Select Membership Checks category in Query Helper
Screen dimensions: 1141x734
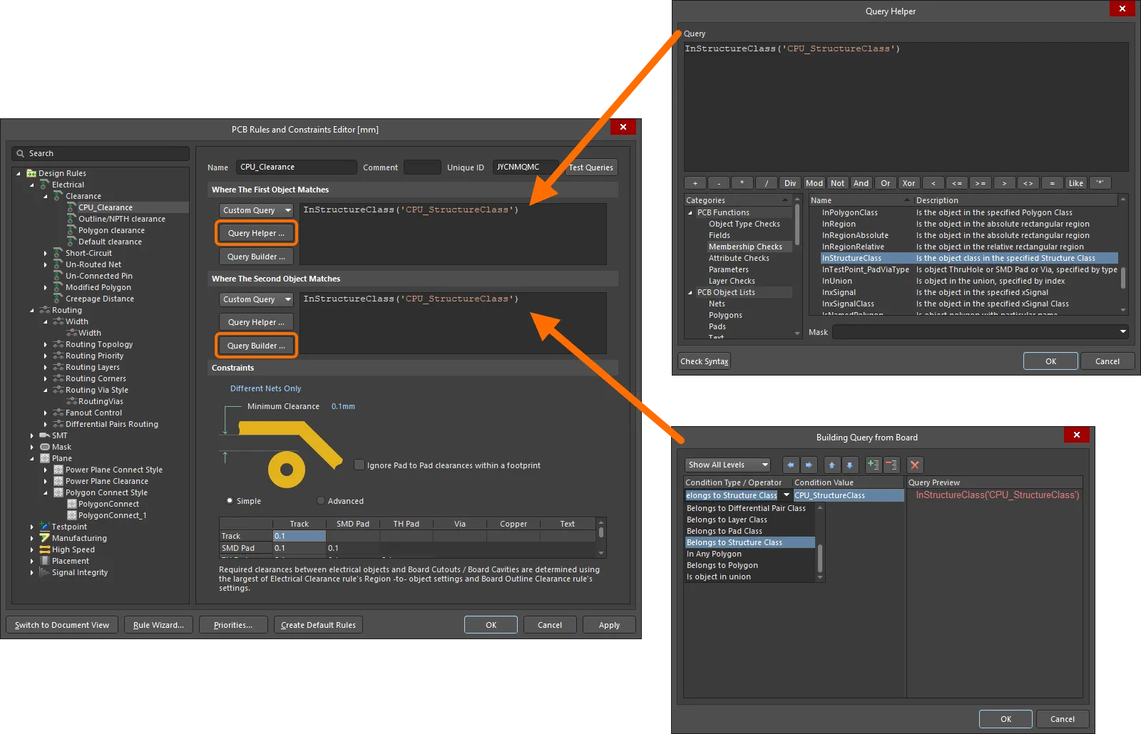click(x=745, y=247)
